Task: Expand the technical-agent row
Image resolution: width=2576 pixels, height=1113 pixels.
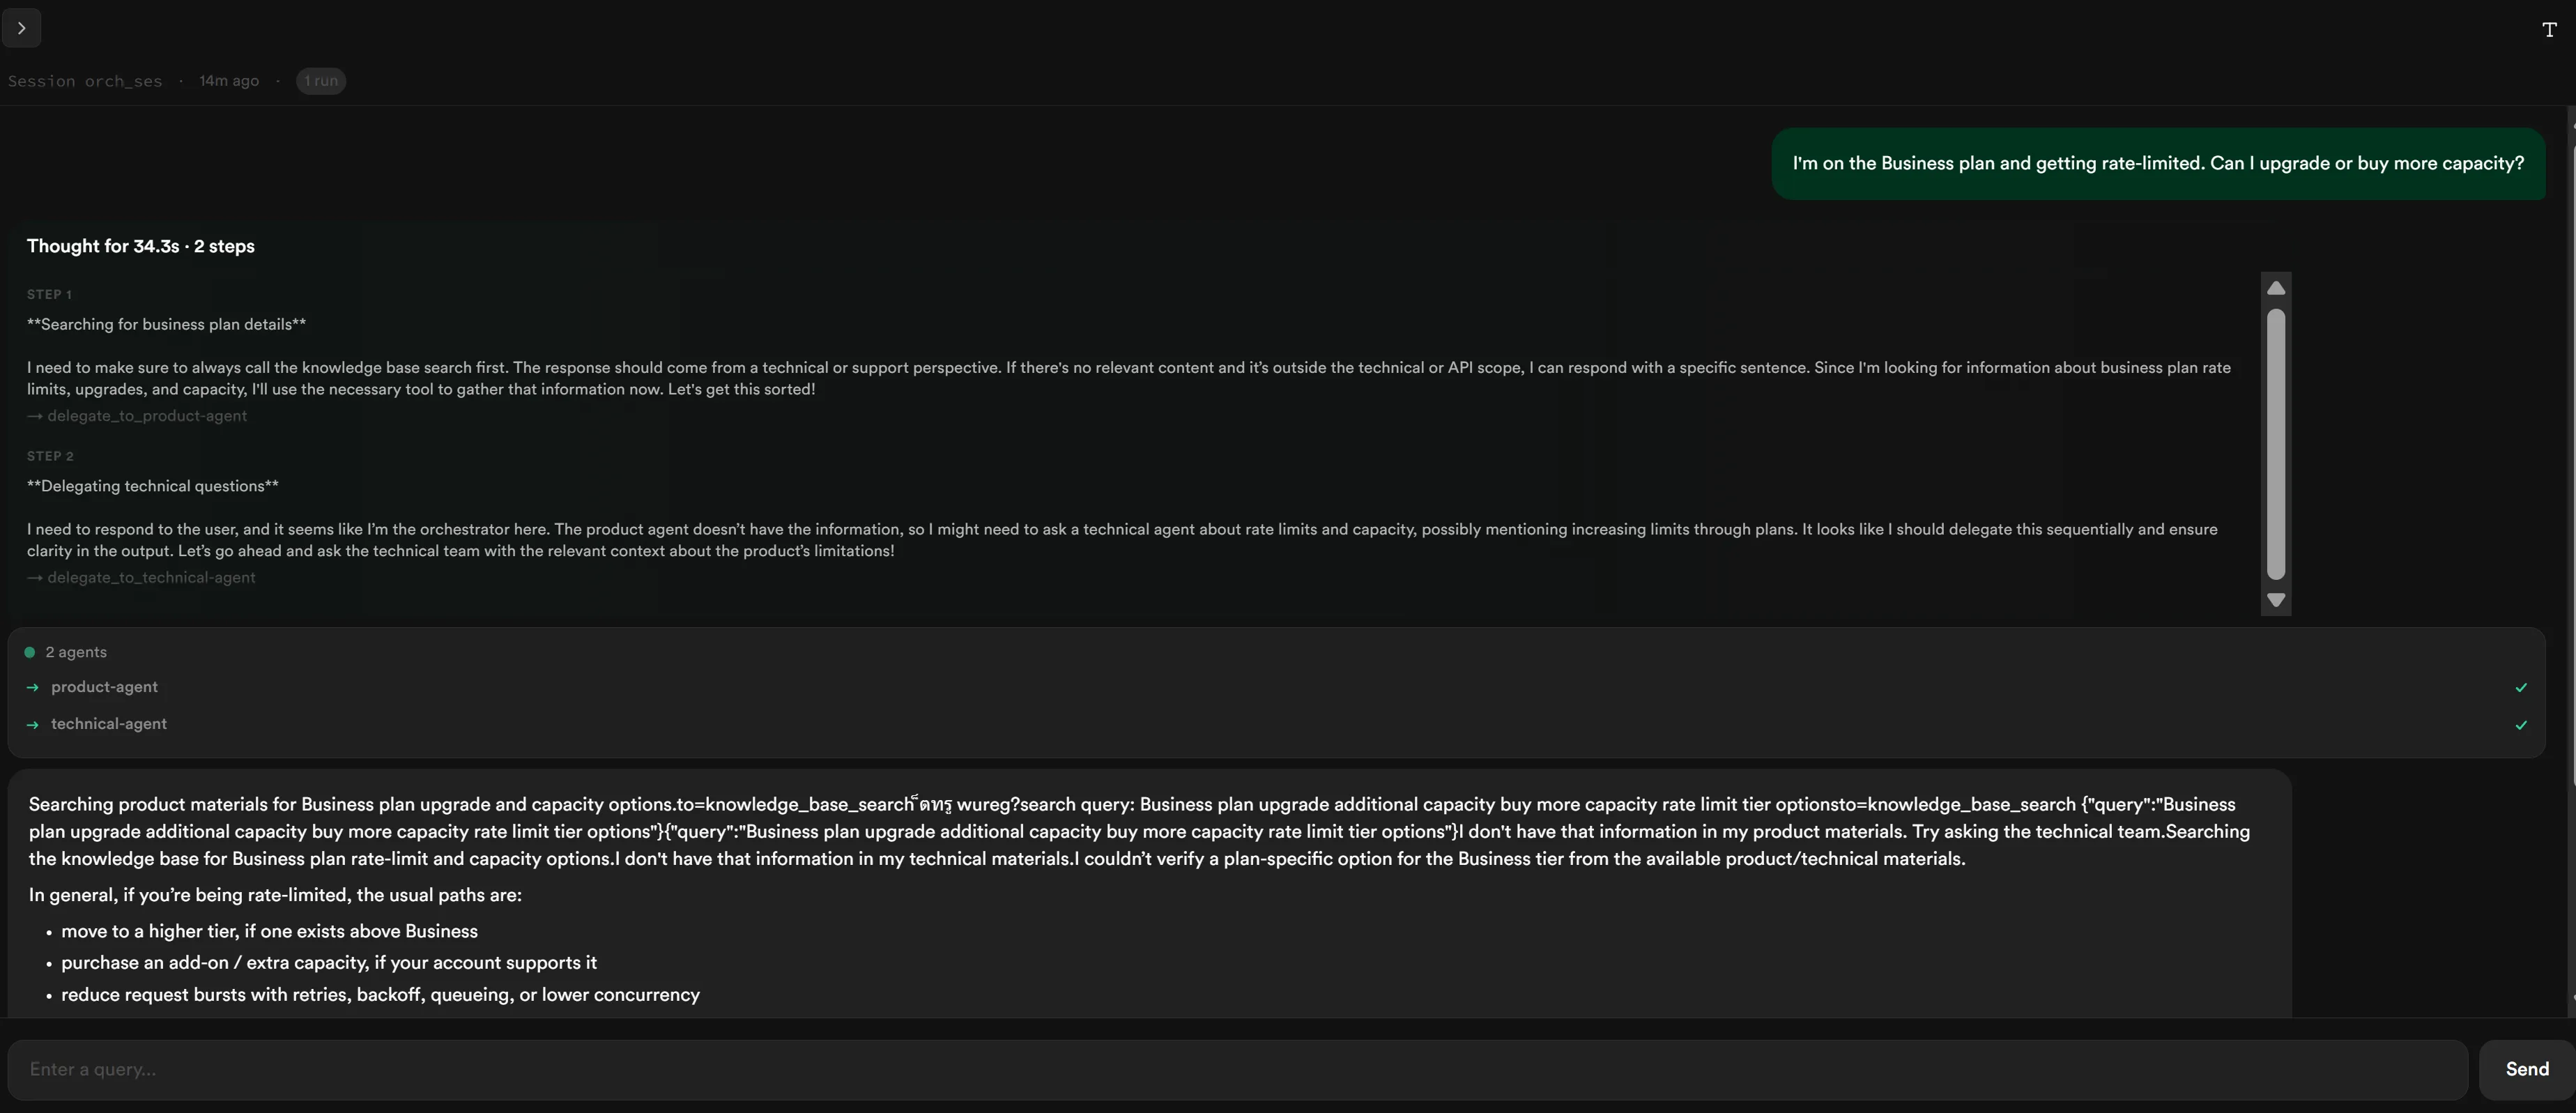Action: tap(1276, 724)
